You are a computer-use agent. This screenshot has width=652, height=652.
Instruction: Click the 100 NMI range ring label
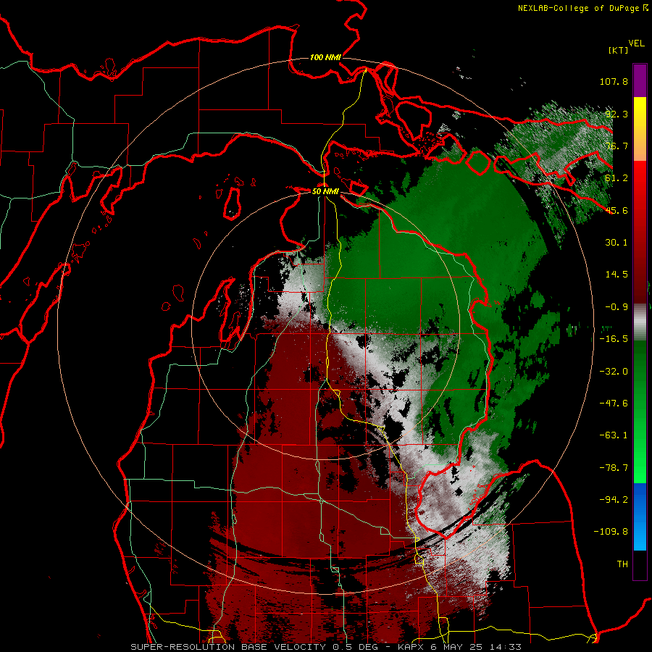click(x=325, y=57)
